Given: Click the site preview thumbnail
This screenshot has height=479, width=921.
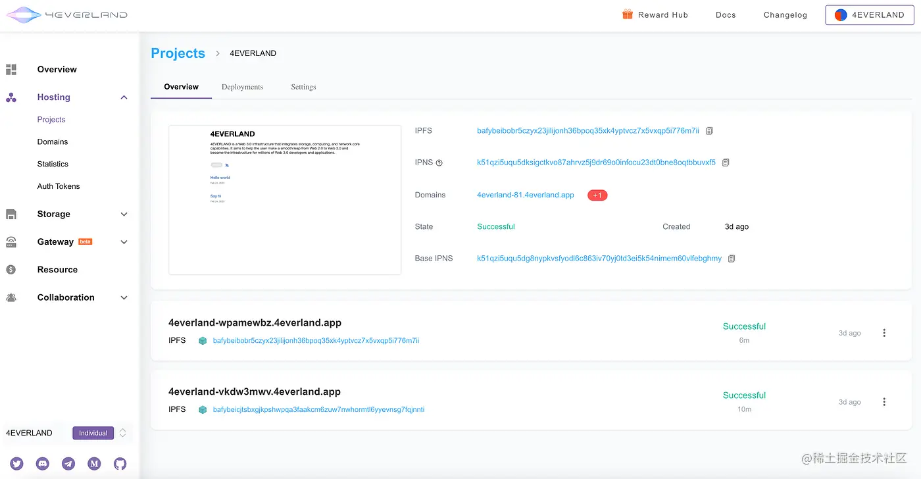Looking at the screenshot, I should pyautogui.click(x=285, y=200).
